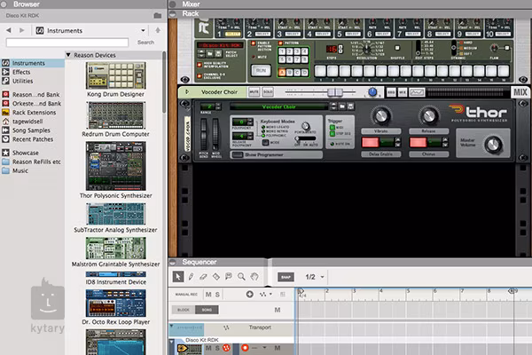Click the red automation indicator on Disco Kit track

[x=226, y=348]
